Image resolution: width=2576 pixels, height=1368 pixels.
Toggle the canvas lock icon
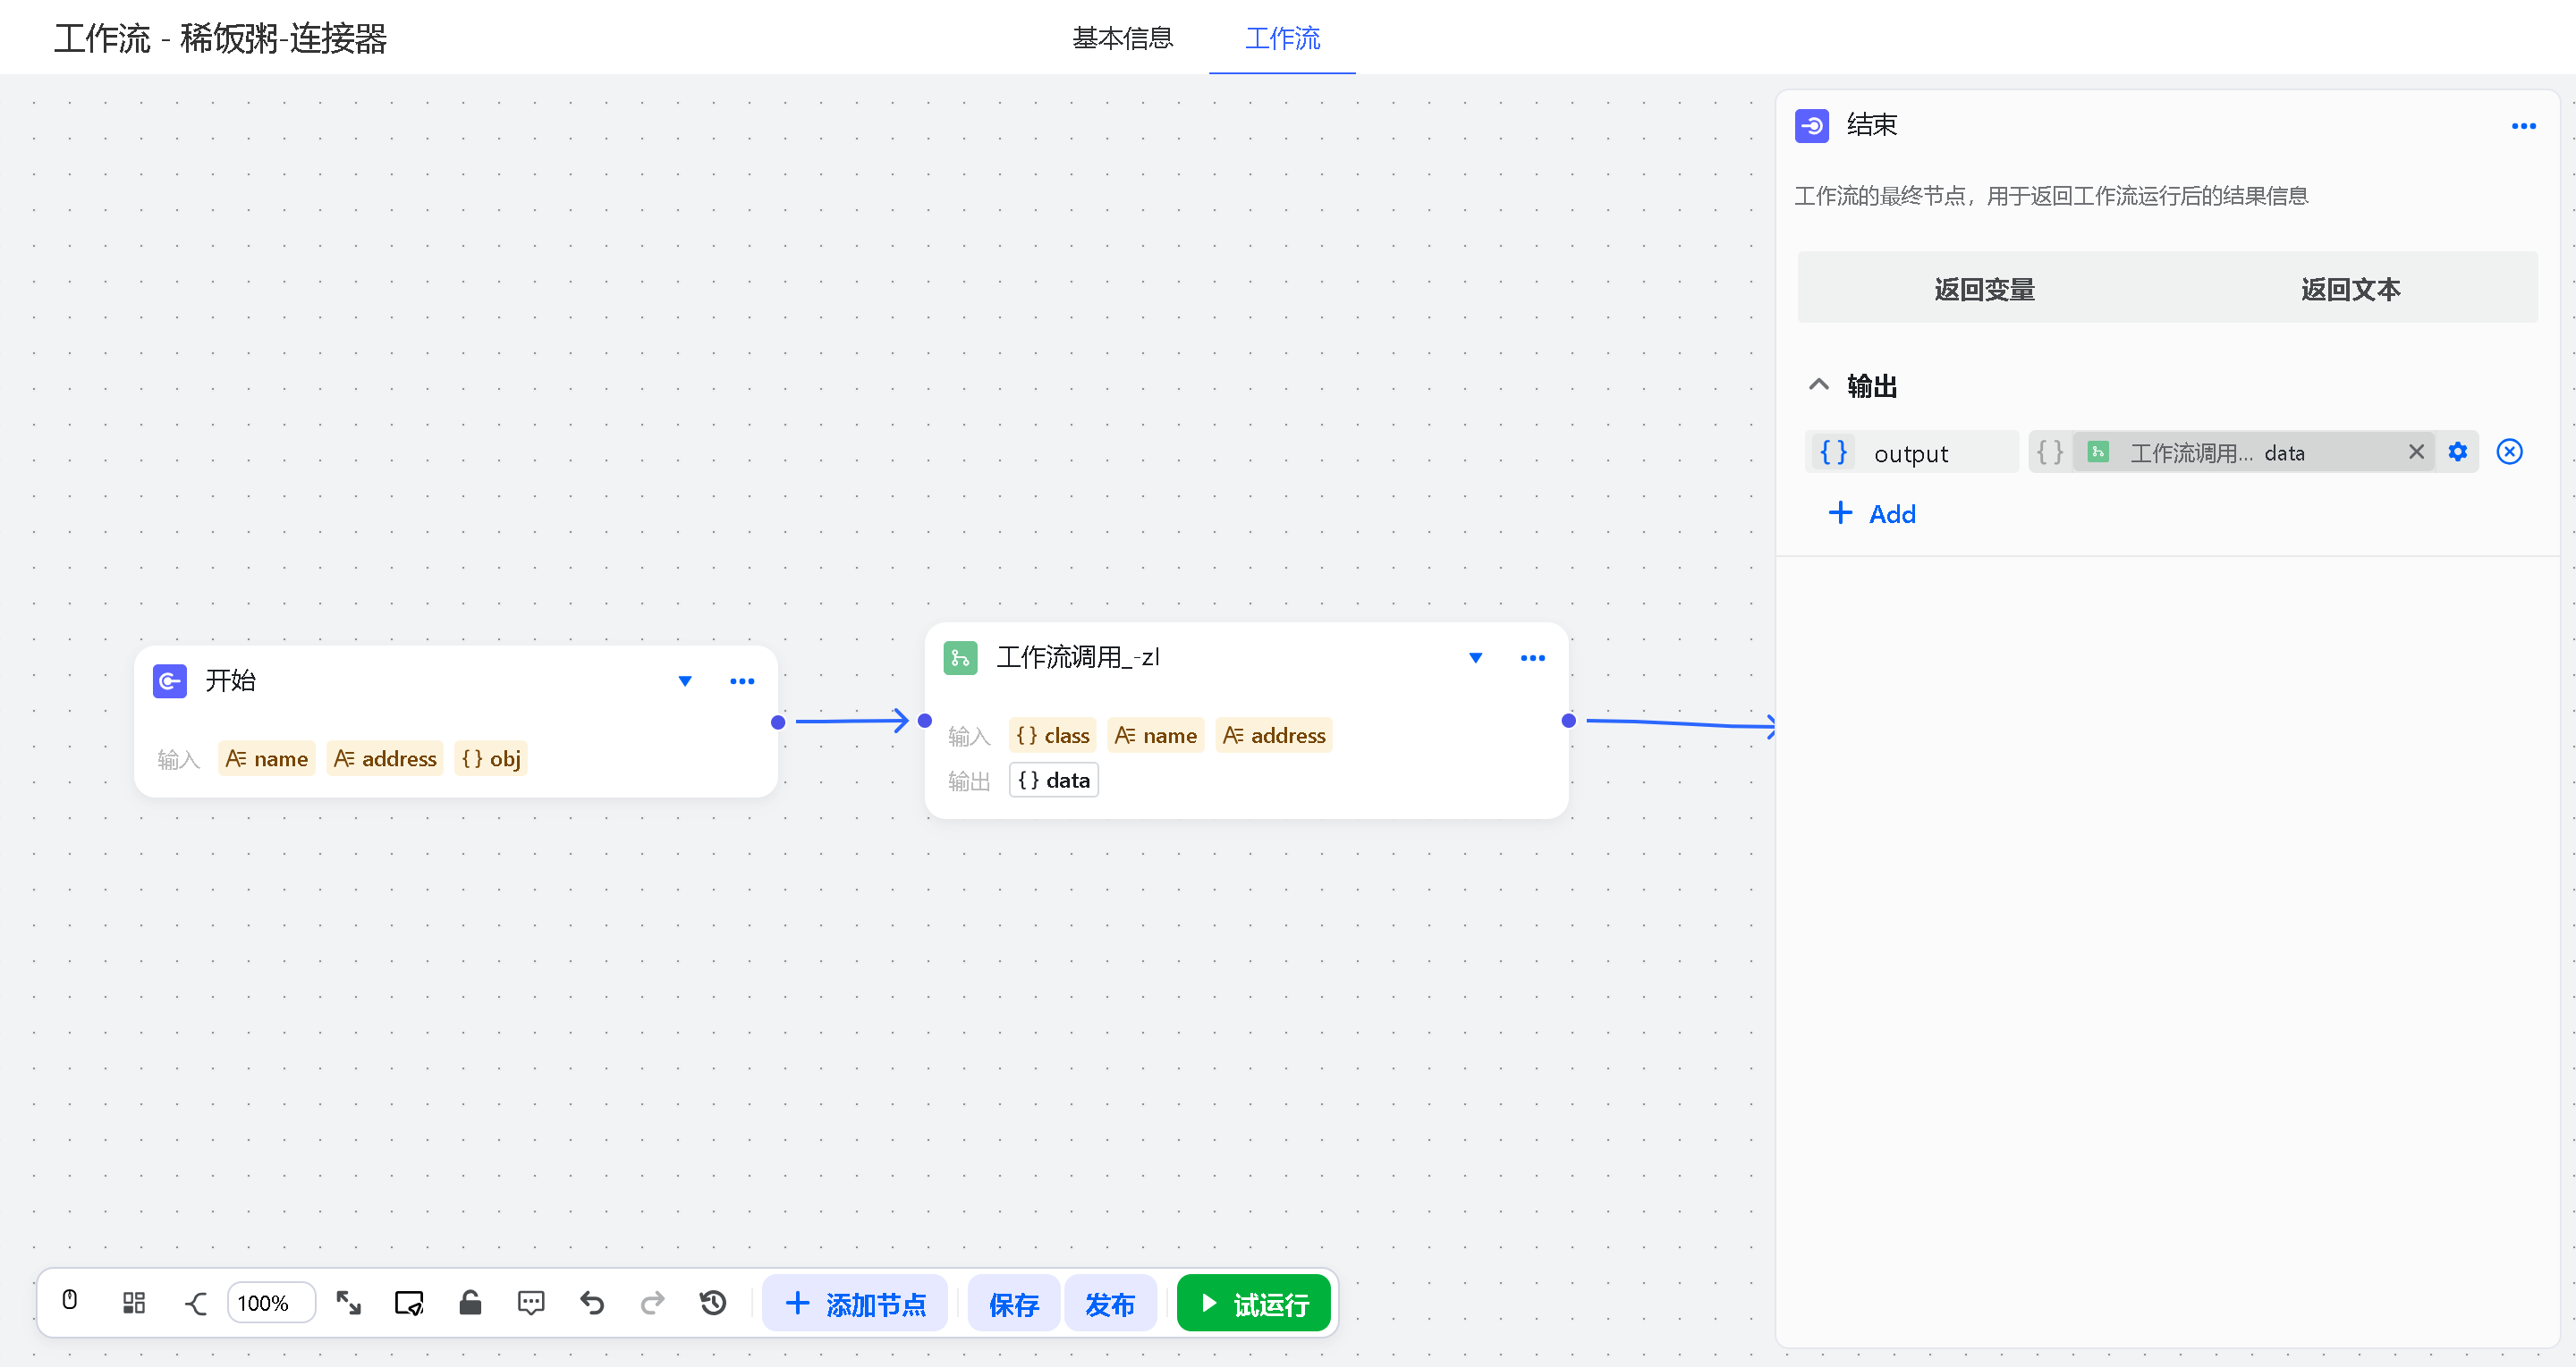(470, 1303)
